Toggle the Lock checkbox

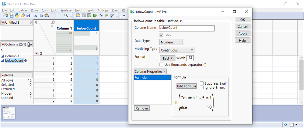tap(161, 35)
